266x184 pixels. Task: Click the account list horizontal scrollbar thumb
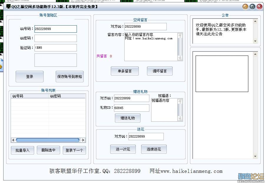click(x=48, y=140)
